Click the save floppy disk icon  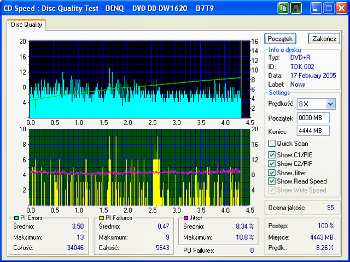(296, 9)
